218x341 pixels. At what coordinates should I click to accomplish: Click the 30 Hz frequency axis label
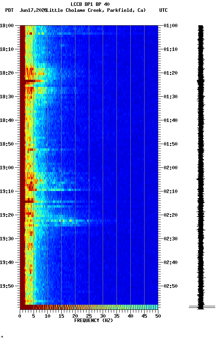tap(103, 316)
